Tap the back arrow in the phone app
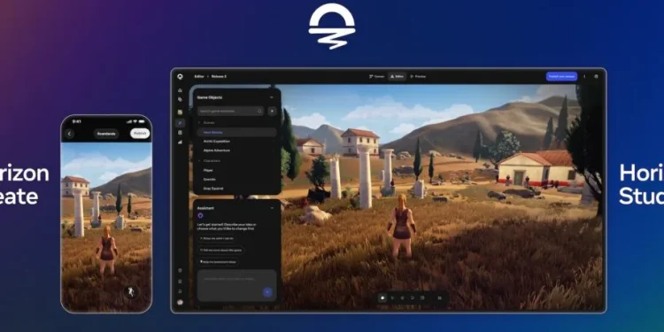This screenshot has width=664, height=332. pyautogui.click(x=69, y=134)
